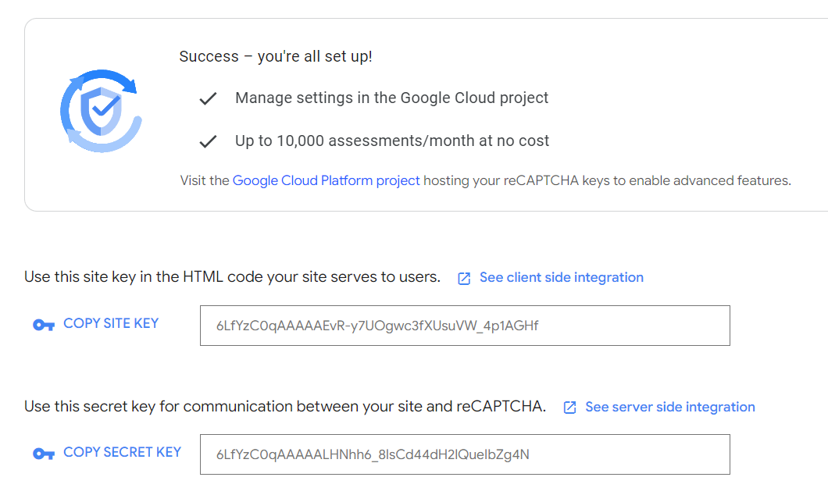The height and width of the screenshot is (495, 828).
Task: Click external-link icon before See client side integration
Action: point(464,279)
